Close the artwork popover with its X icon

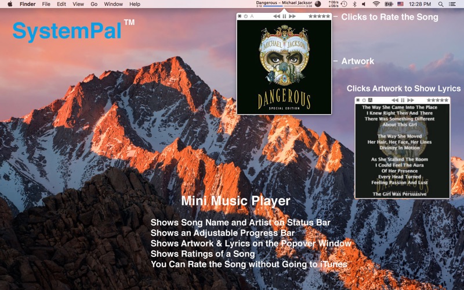pyautogui.click(x=240, y=16)
